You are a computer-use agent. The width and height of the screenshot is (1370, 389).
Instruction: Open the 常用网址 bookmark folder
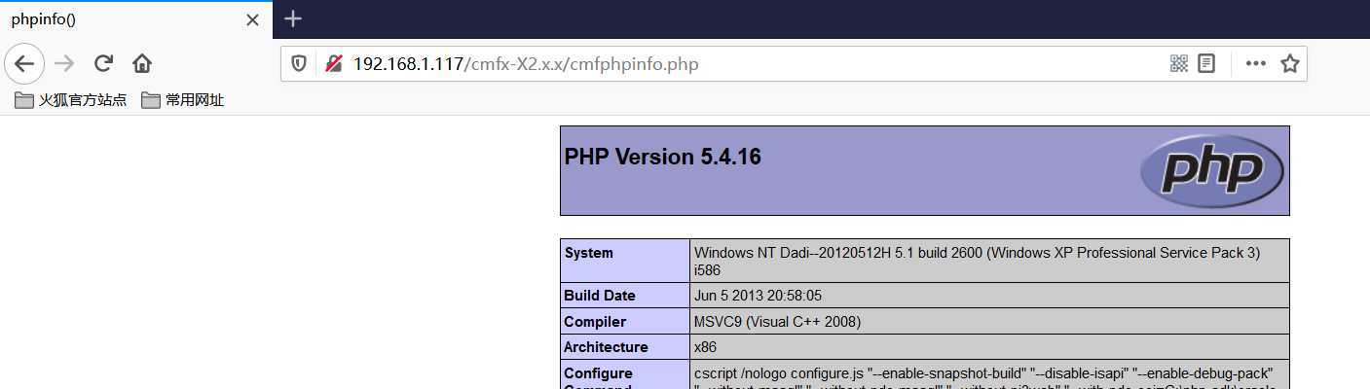(183, 100)
